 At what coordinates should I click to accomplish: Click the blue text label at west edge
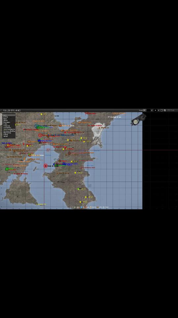(7, 143)
